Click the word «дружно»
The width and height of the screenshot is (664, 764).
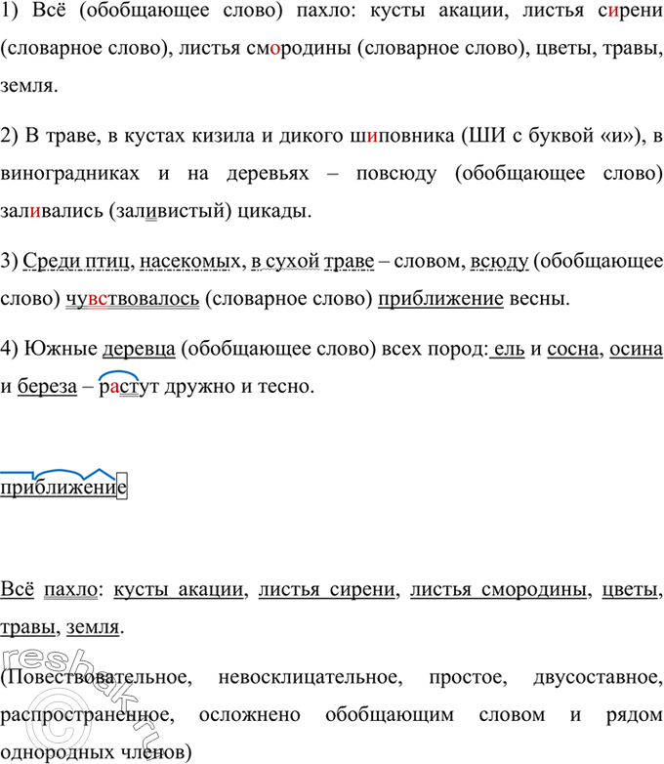click(200, 386)
